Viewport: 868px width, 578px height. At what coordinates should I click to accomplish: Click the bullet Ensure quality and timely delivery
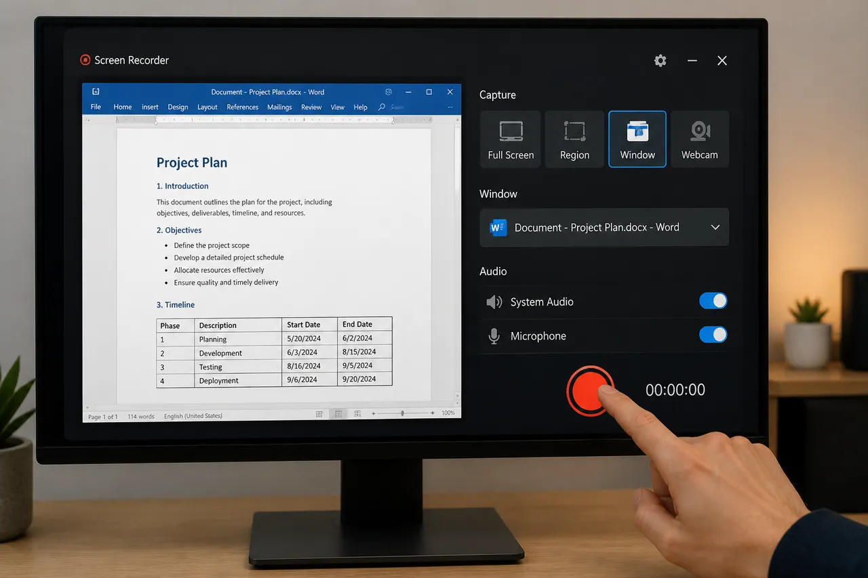226,283
